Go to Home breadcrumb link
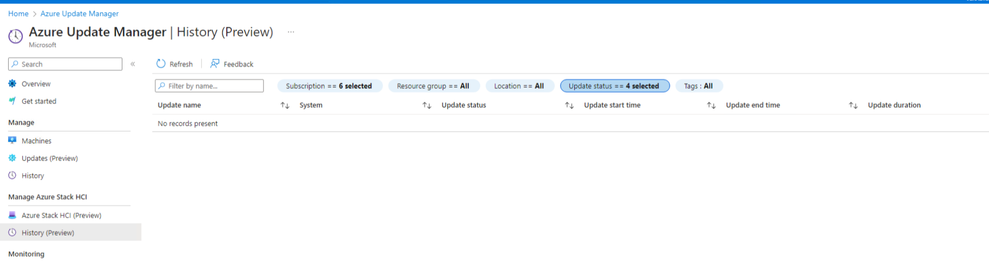The height and width of the screenshot is (261, 989). coord(18,14)
